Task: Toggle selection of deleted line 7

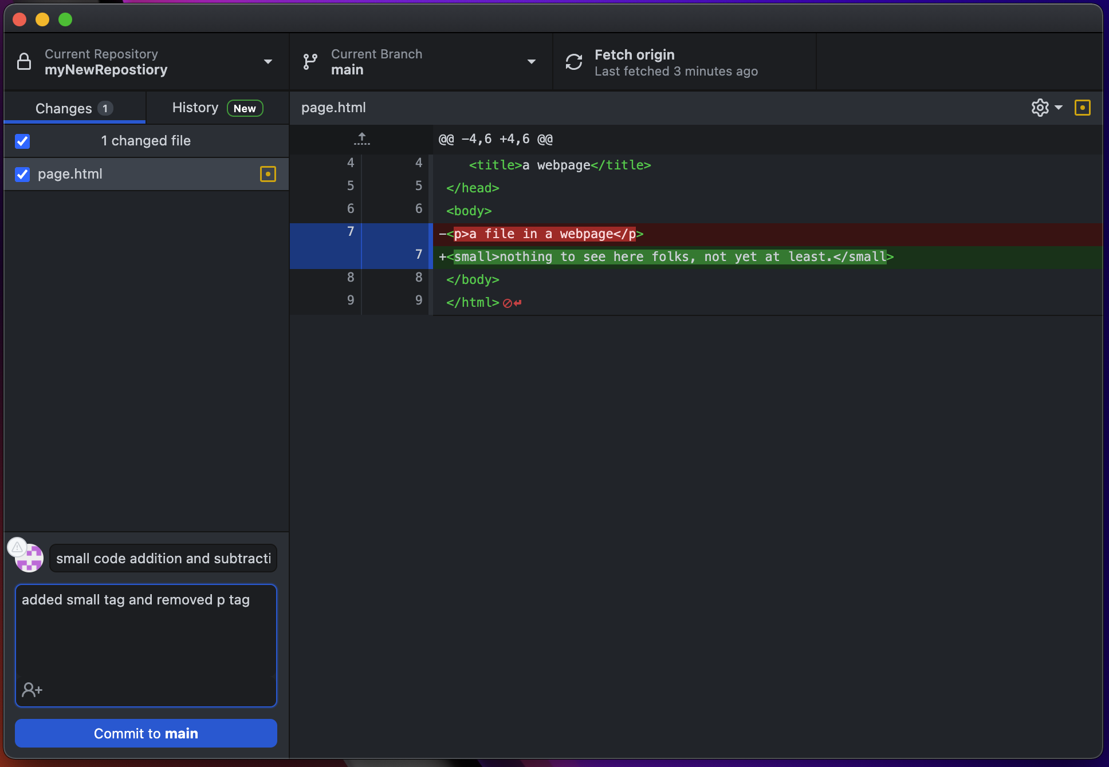Action: pyautogui.click(x=361, y=234)
